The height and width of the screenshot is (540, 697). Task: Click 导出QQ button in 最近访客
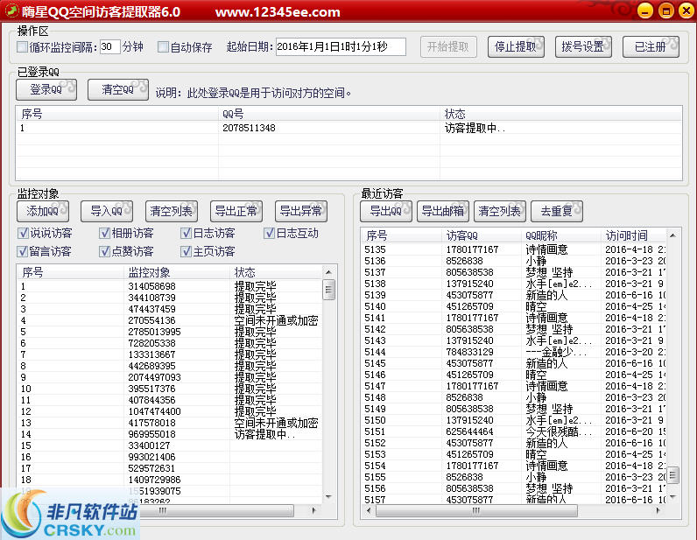(386, 211)
